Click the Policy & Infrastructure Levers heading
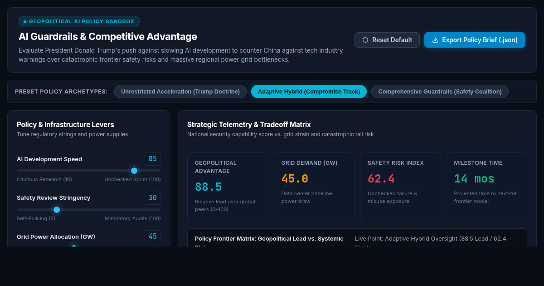The image size is (544, 286). 65,124
